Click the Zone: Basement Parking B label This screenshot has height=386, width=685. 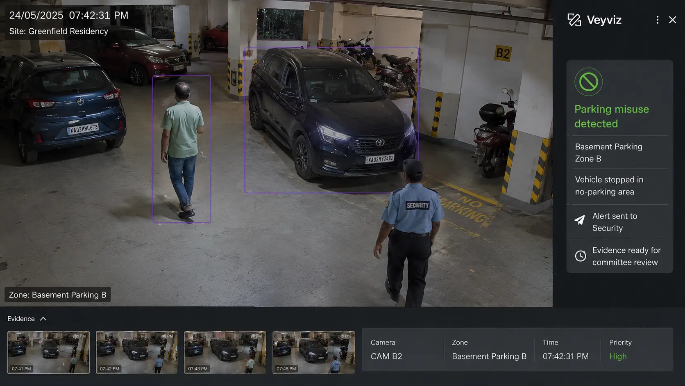click(58, 295)
